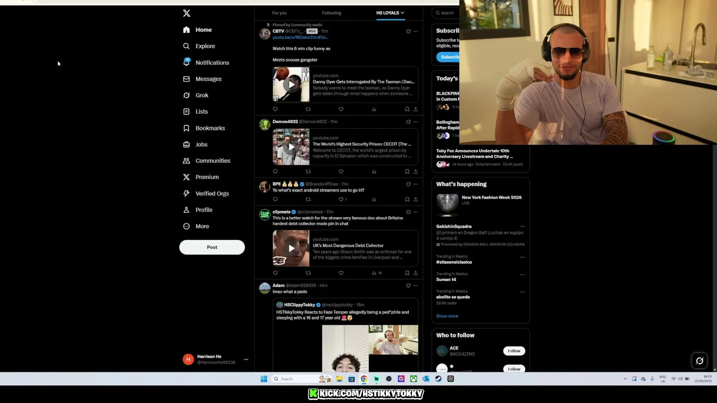
Task: Play the Danny Dyer video thumbnail
Action: [291, 85]
